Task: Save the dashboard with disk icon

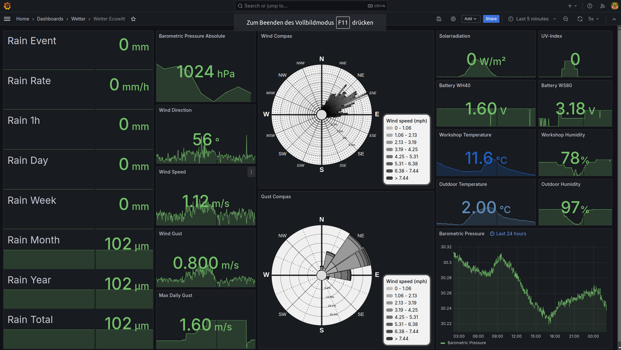Action: click(439, 19)
